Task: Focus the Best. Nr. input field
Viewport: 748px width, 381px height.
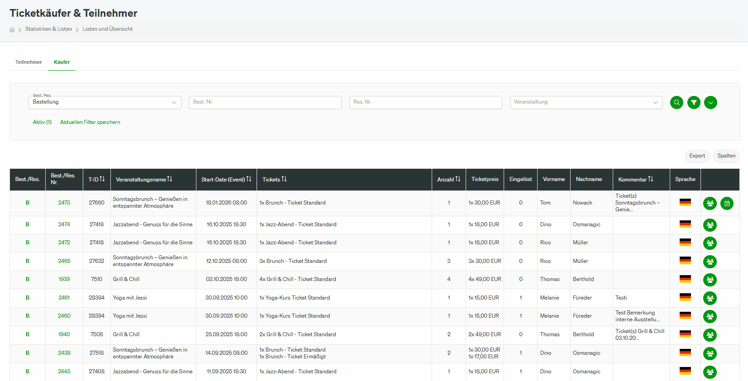Action: [265, 102]
